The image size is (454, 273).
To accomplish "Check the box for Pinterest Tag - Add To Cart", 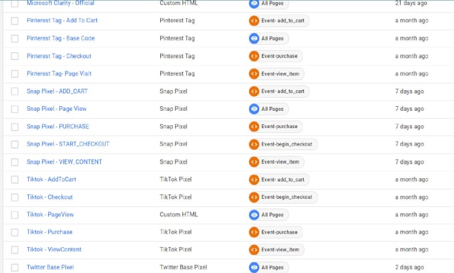I will (x=15, y=21).
